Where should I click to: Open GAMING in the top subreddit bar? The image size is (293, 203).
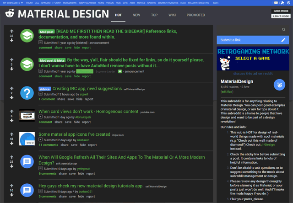(152, 3)
